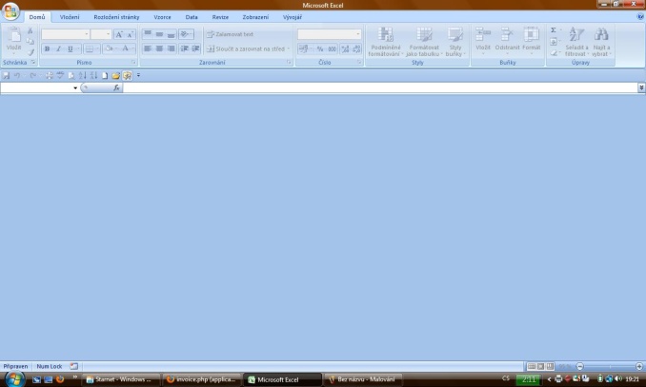Open Formátovat jako tabulku dropdown
Screen dimensions: 646x387
coord(424,42)
